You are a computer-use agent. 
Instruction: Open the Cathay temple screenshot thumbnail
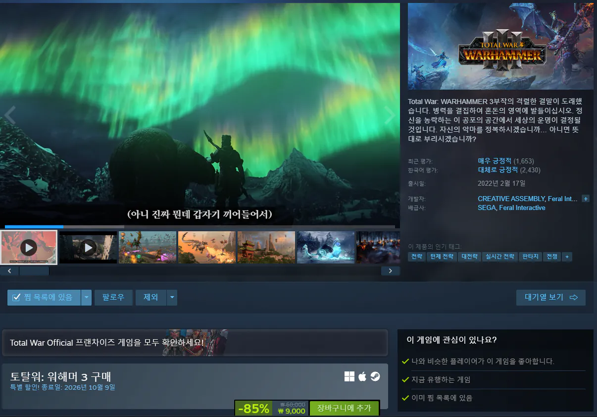(x=266, y=247)
